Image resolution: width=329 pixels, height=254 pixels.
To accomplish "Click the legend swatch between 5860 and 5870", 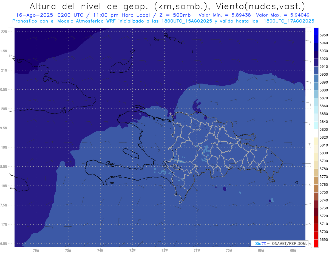I will pyautogui.click(x=316, y=102).
